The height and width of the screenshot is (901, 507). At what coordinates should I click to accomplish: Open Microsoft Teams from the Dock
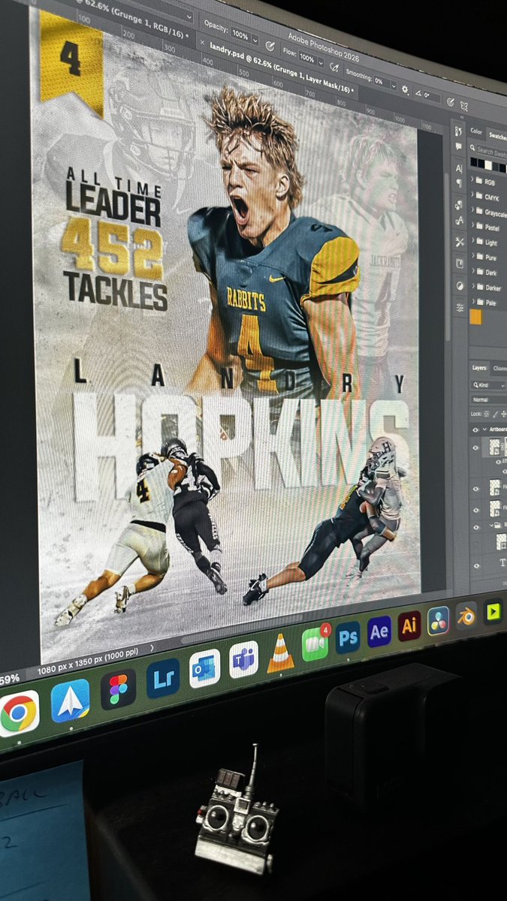click(x=243, y=660)
